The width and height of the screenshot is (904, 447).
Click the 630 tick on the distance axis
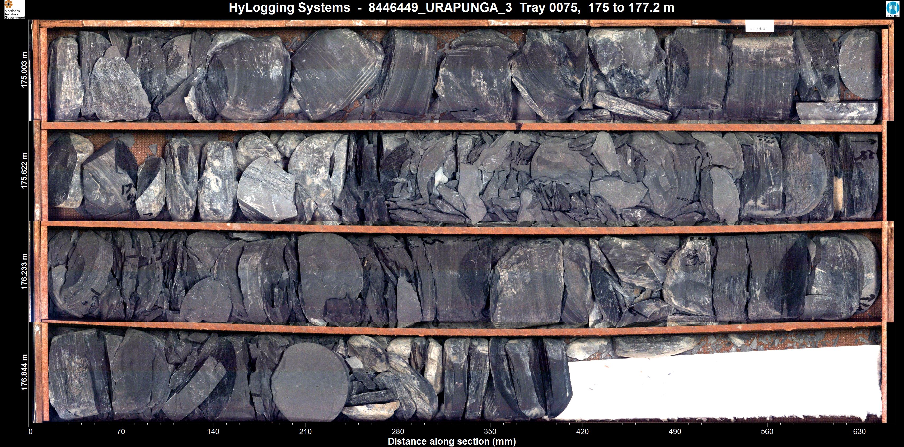point(859,431)
